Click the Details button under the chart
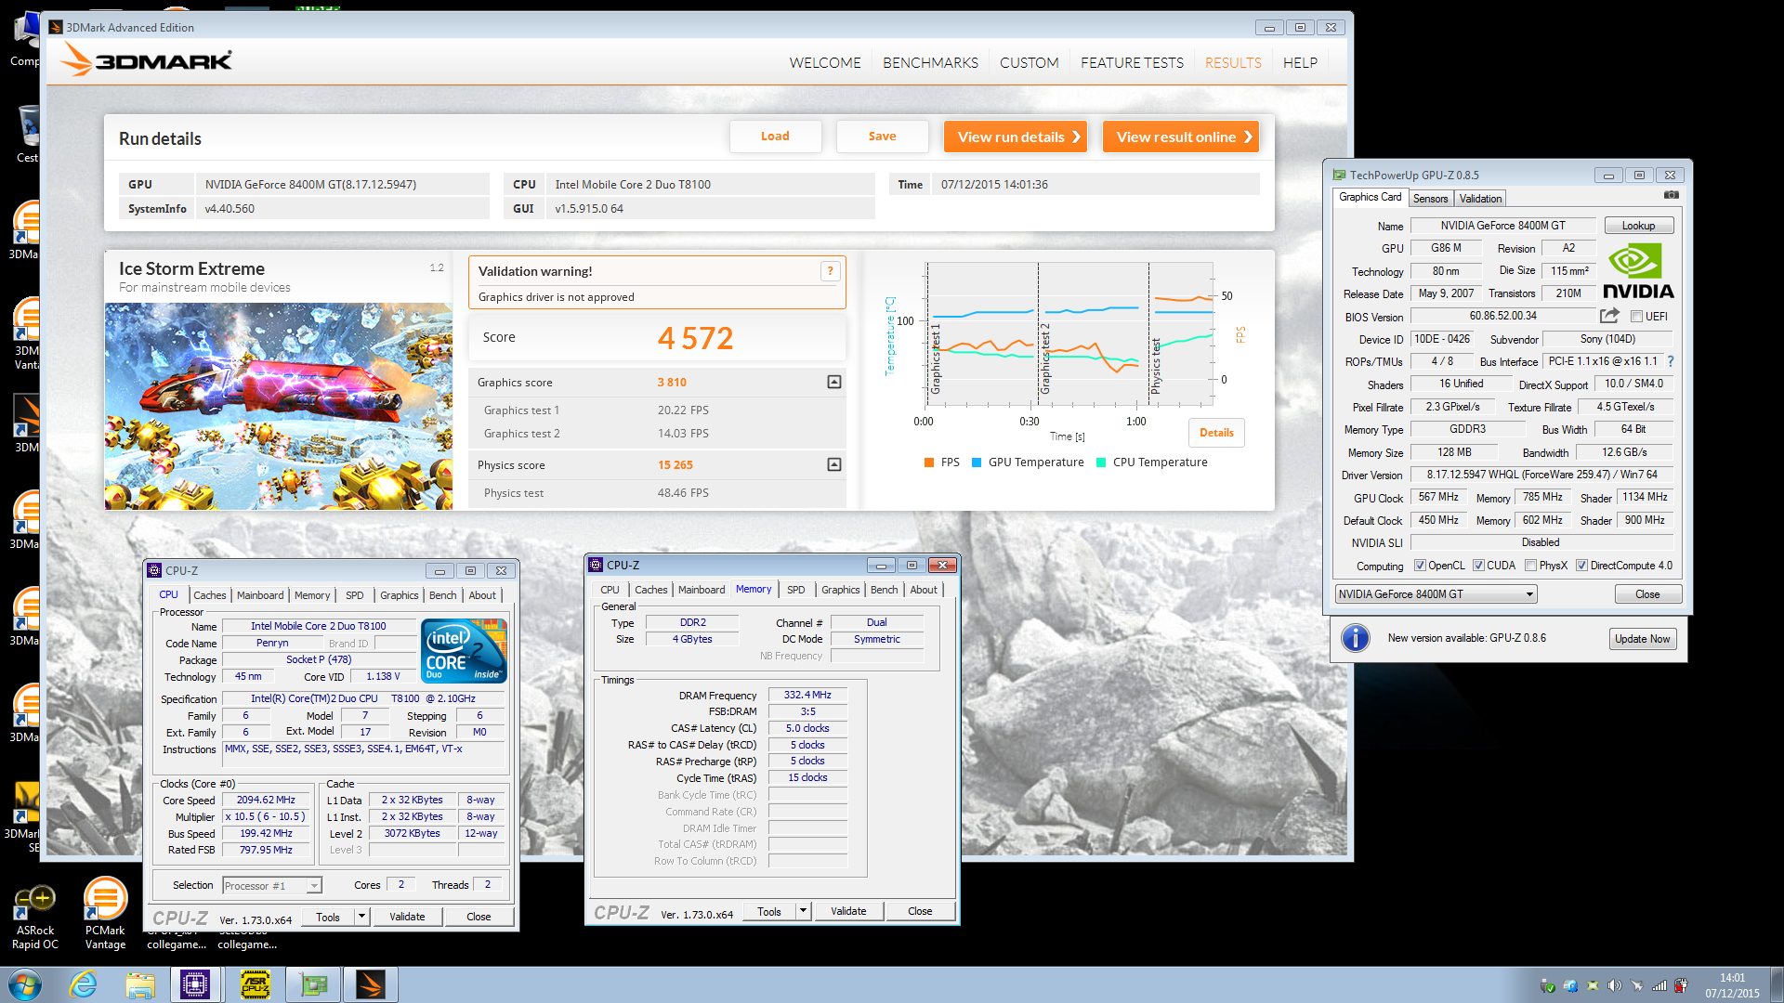Viewport: 1784px width, 1003px height. (1216, 433)
